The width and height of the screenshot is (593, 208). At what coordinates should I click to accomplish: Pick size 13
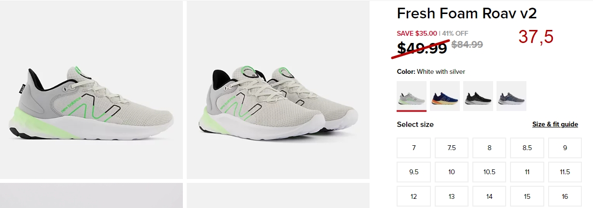pos(452,196)
